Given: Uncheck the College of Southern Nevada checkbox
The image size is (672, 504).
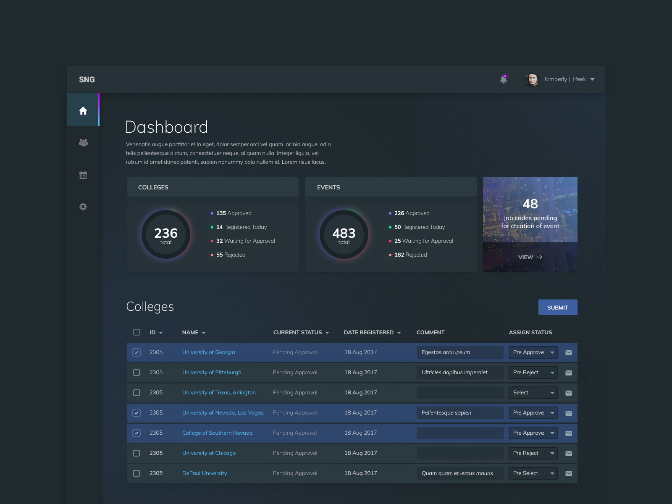Looking at the screenshot, I should 136,433.
